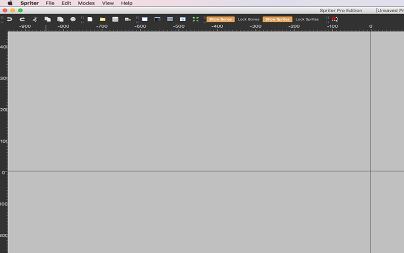Create a new project with blank page icon

click(x=90, y=19)
